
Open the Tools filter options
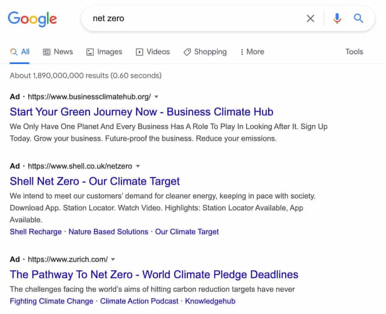(354, 52)
